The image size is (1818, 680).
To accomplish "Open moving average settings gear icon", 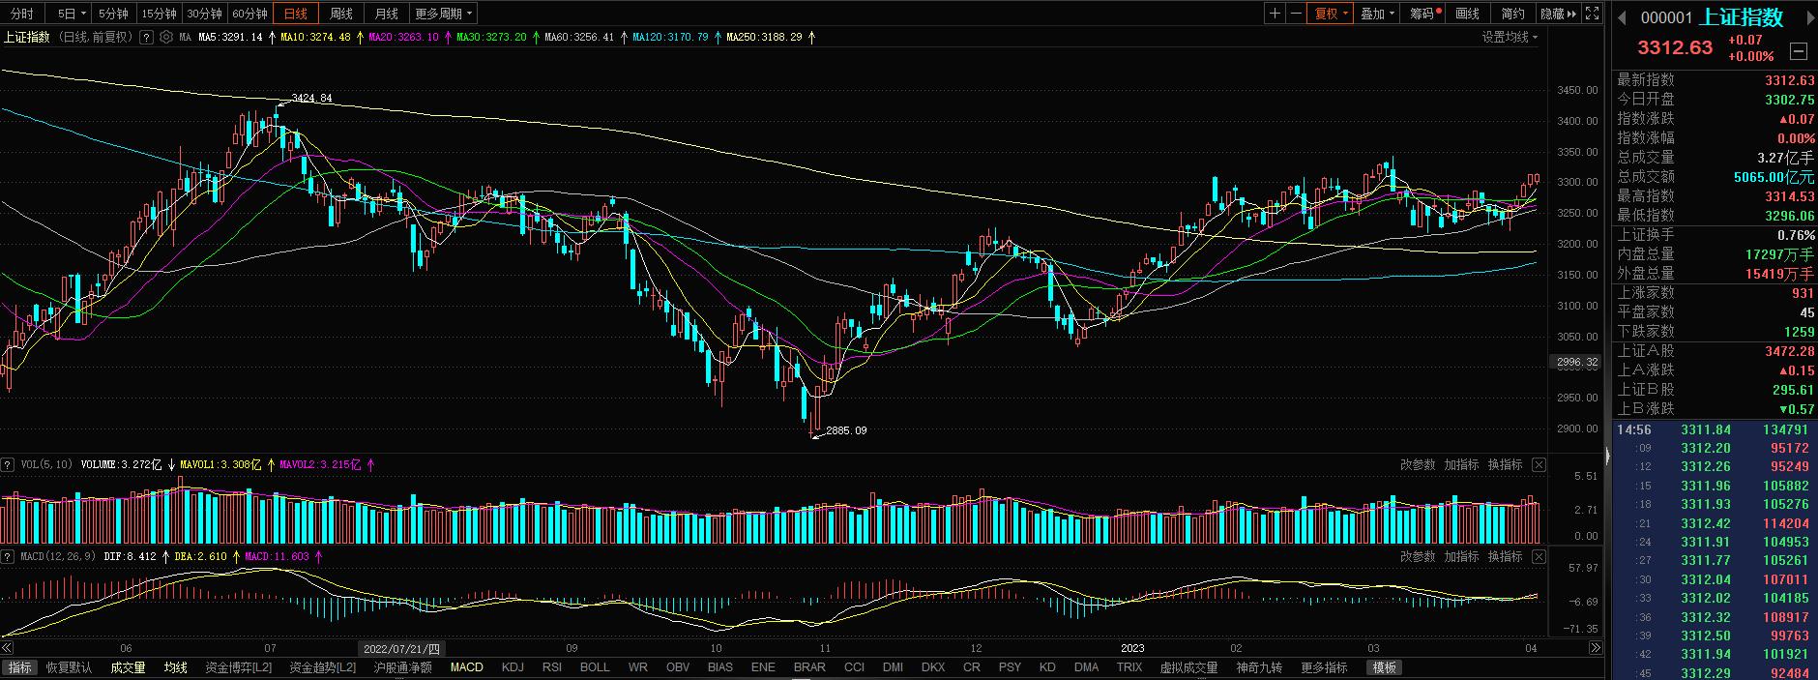I will pyautogui.click(x=166, y=38).
